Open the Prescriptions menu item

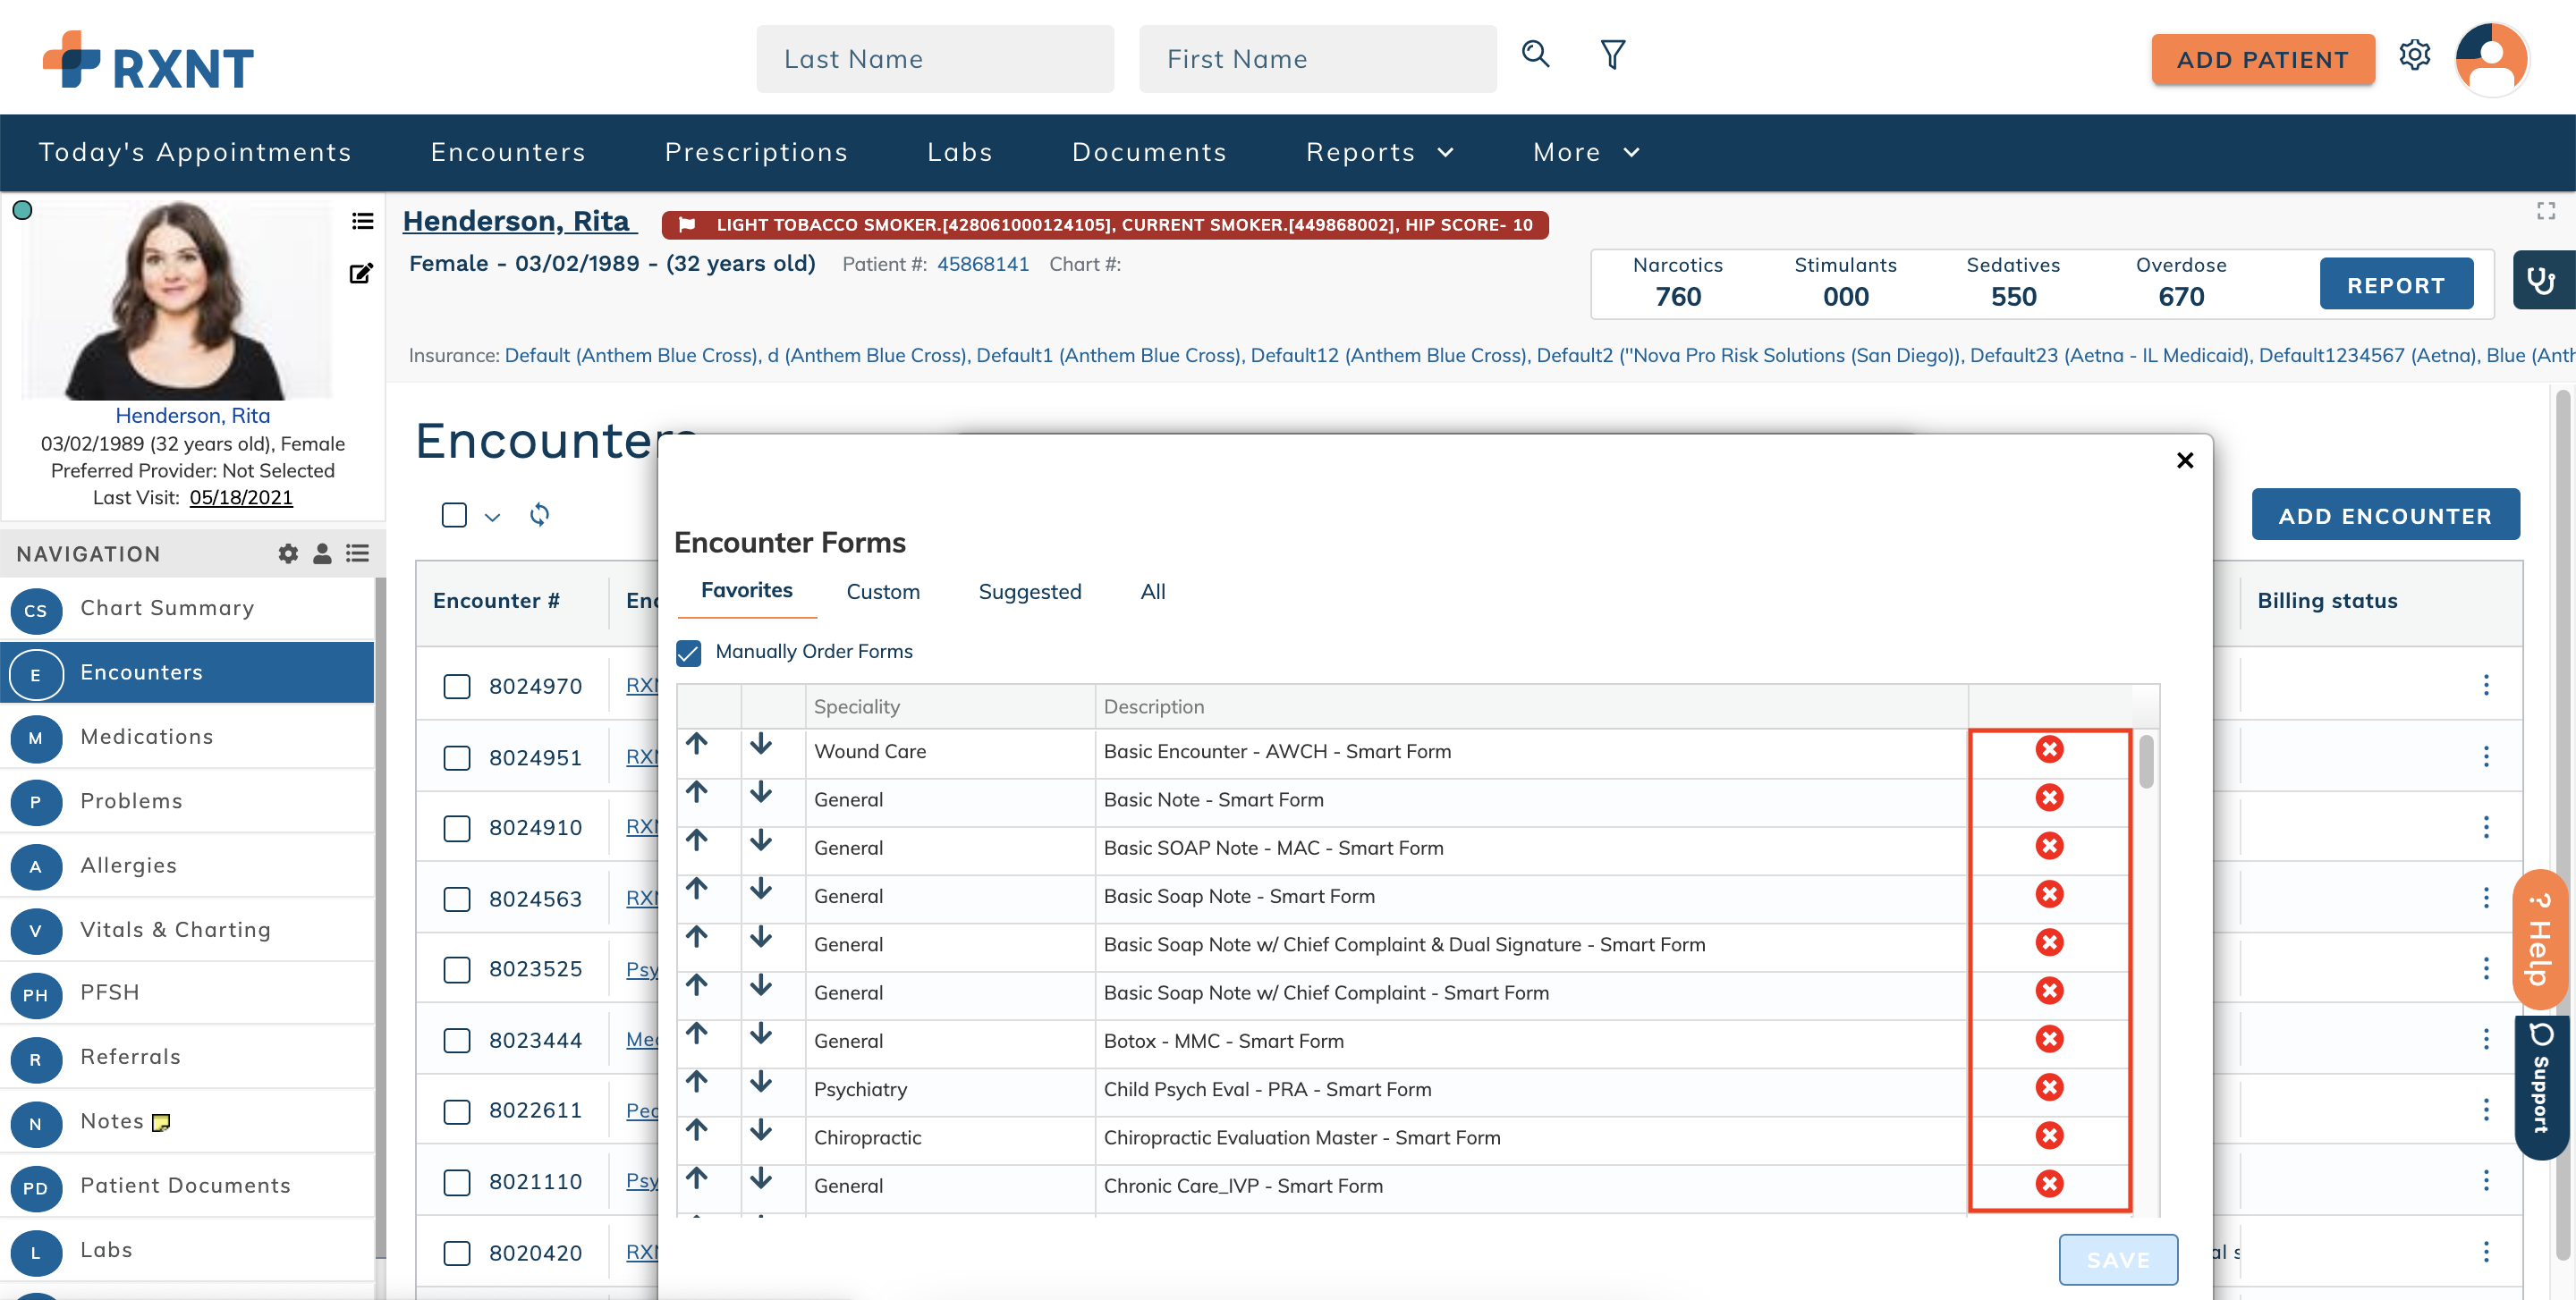(757, 152)
